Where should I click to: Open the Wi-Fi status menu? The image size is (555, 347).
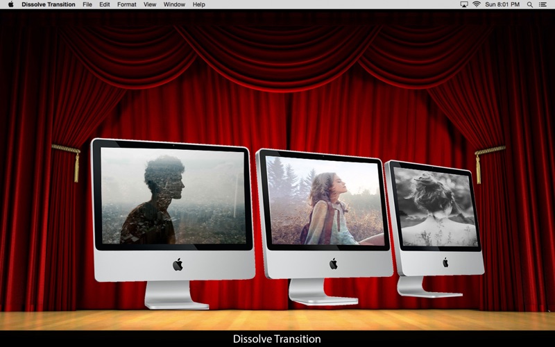[477, 4]
